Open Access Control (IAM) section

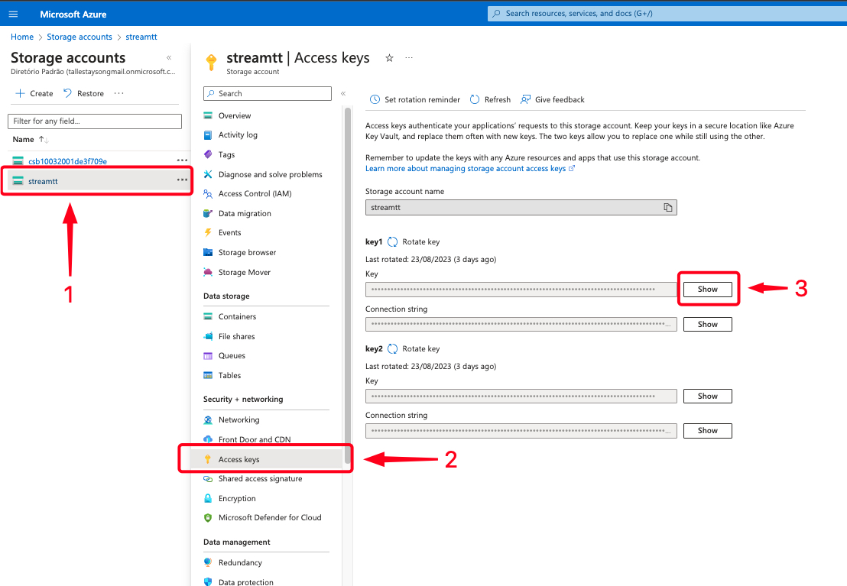coord(255,194)
